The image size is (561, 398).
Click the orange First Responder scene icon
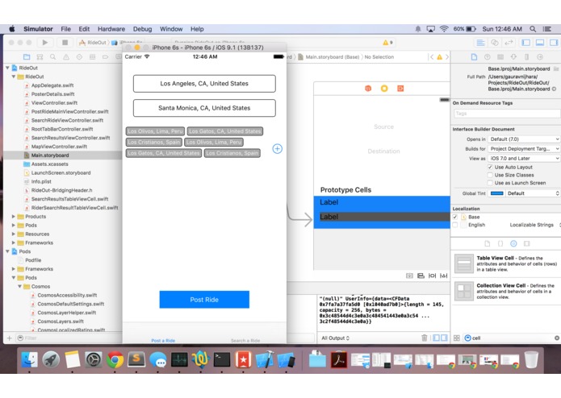coord(368,88)
